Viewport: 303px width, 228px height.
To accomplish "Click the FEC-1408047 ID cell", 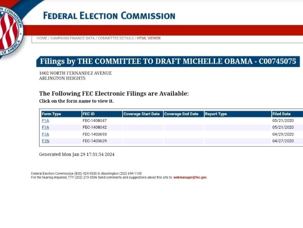I will click(x=95, y=121).
